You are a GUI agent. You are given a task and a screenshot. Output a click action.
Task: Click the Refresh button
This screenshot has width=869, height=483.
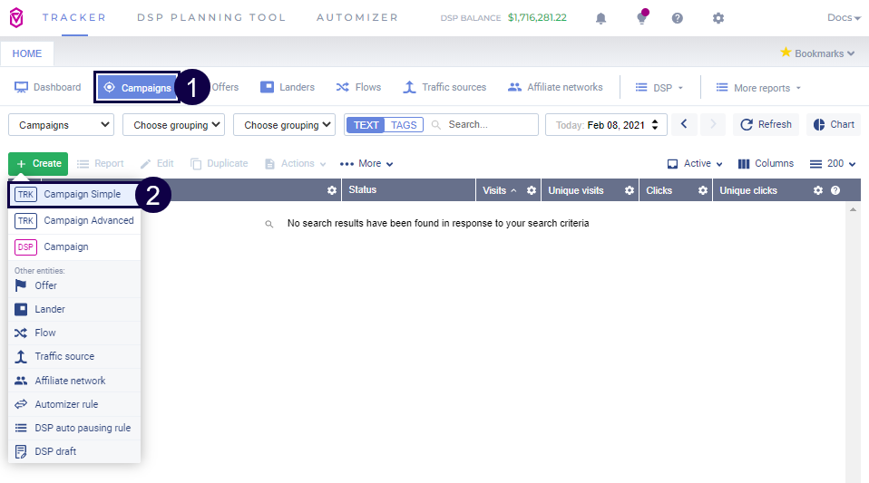point(766,125)
